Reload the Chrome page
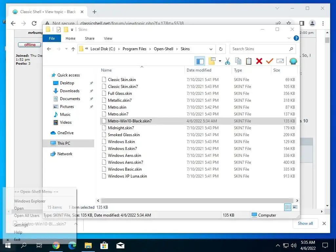Viewport: 336px width, 252px height. (34, 23)
